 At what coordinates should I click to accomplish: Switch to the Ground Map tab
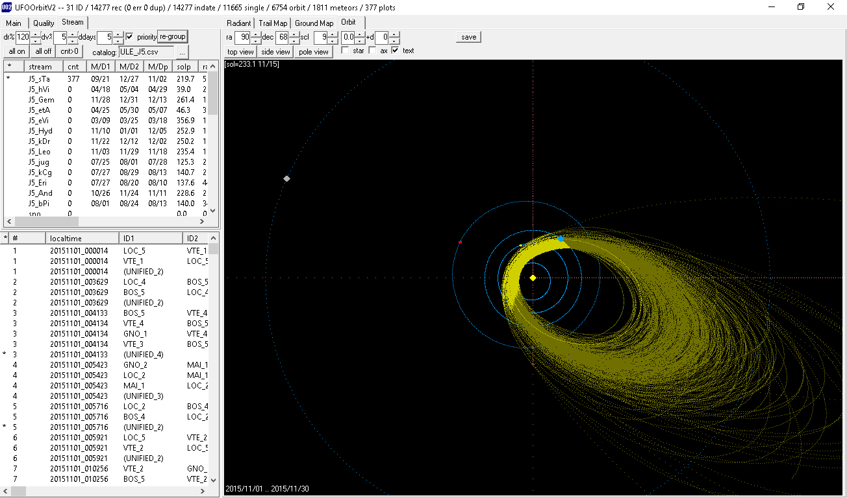click(314, 23)
